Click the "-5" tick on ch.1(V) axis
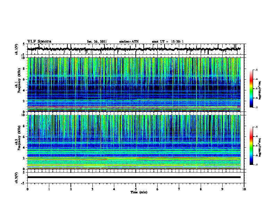Viewport: 275px width, 212px height. pyautogui.click(x=23, y=55)
